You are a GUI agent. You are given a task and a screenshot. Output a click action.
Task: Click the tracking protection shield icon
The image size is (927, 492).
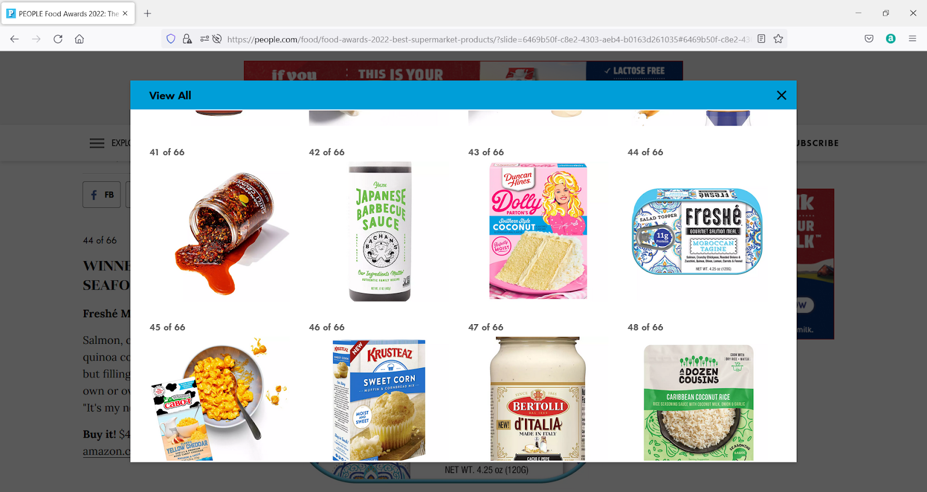point(171,39)
